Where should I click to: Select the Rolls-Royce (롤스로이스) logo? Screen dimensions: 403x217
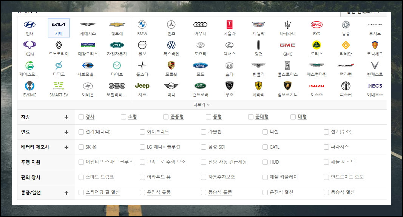pyautogui.click(x=287, y=65)
